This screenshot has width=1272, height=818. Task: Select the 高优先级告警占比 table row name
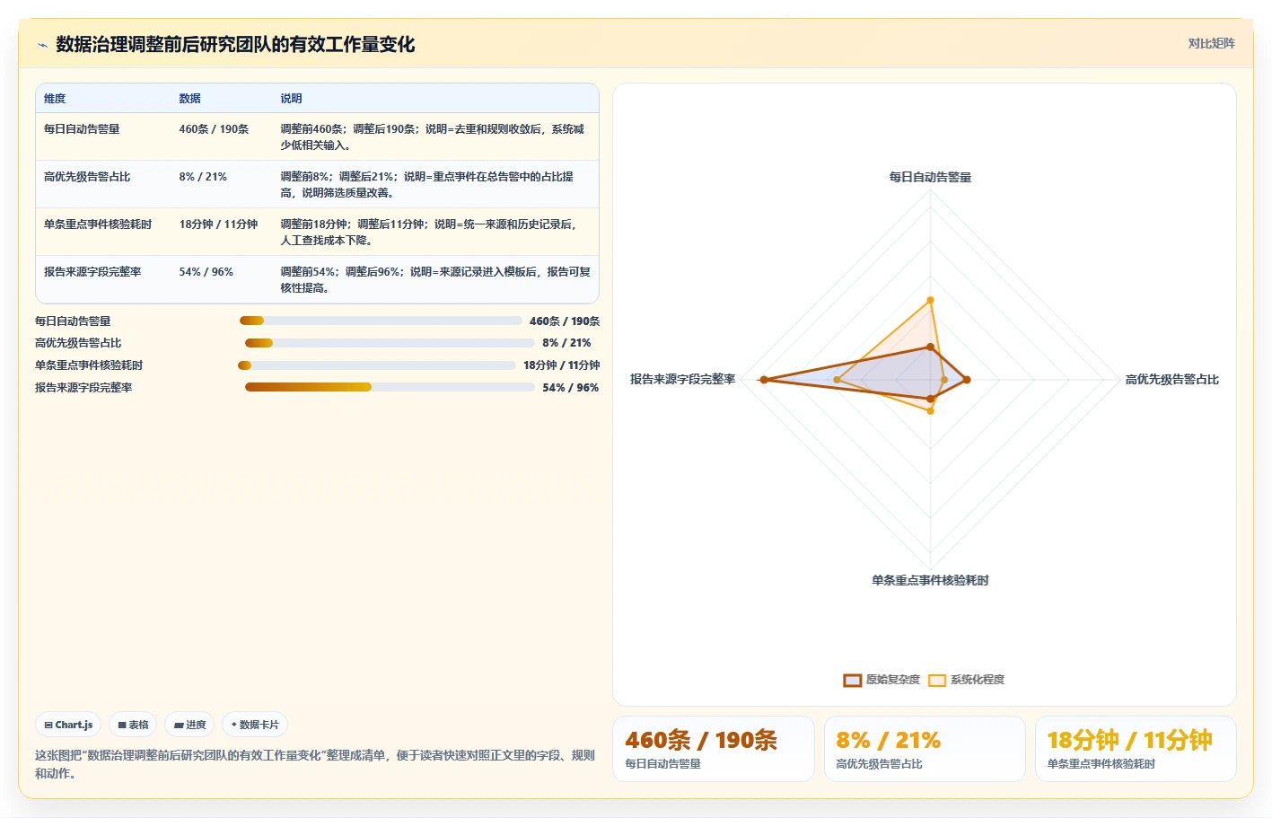[87, 177]
